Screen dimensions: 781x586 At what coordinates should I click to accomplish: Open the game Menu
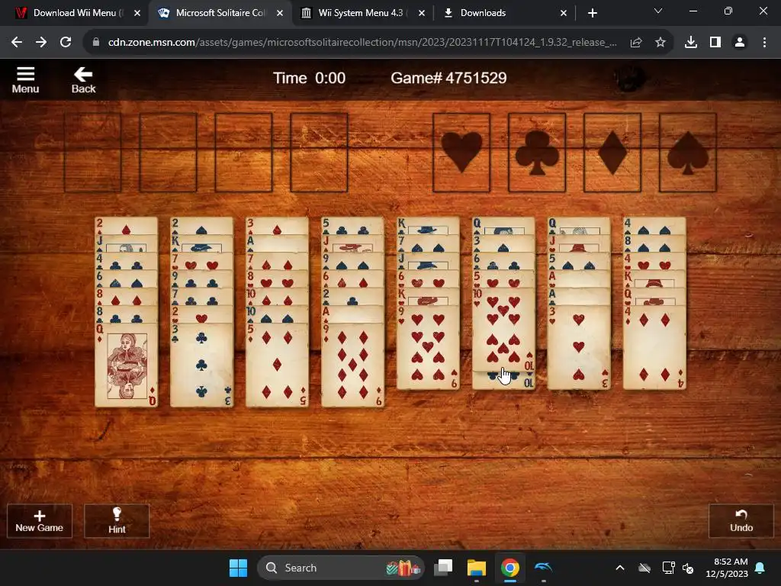click(x=25, y=80)
